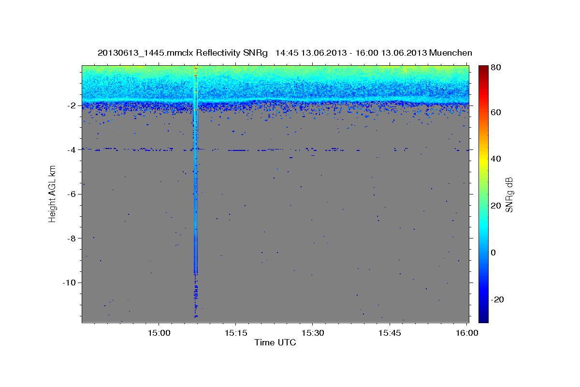Click the colorbar value 80
The image size is (580, 387).
pos(496,67)
